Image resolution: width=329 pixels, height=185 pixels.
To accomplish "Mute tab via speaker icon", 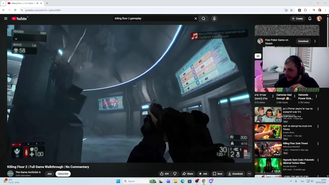I will (37, 3).
